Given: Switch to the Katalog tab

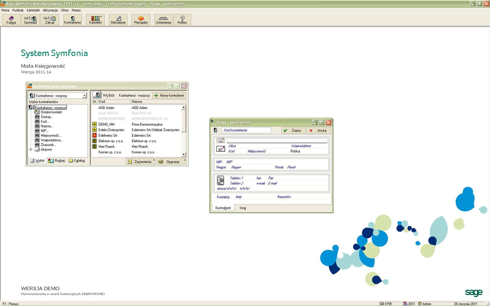Looking at the screenshot, I should [77, 161].
